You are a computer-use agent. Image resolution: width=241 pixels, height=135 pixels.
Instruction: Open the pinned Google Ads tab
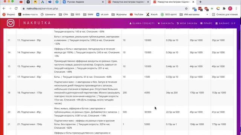43,2
